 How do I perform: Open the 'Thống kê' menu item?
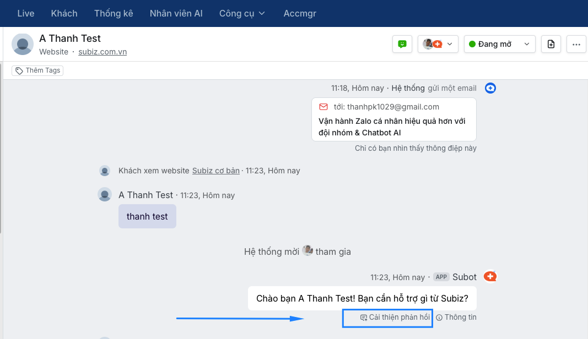114,13
